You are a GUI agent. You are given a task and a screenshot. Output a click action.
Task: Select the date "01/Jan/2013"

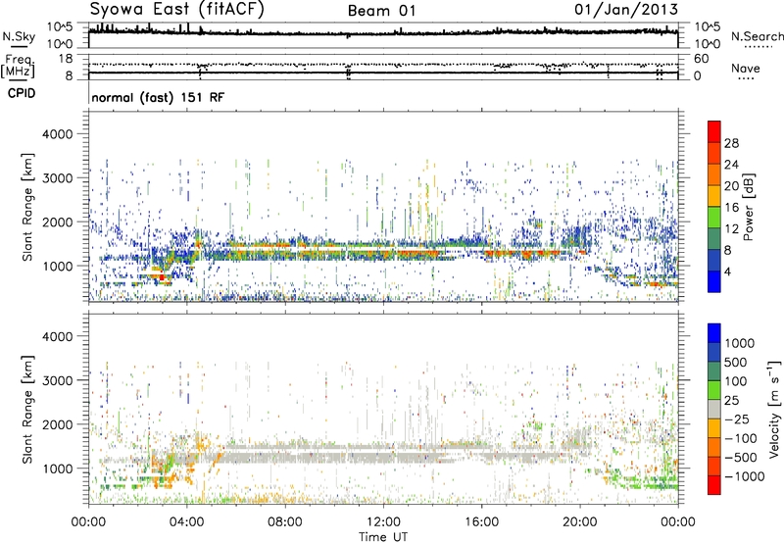pyautogui.click(x=626, y=9)
